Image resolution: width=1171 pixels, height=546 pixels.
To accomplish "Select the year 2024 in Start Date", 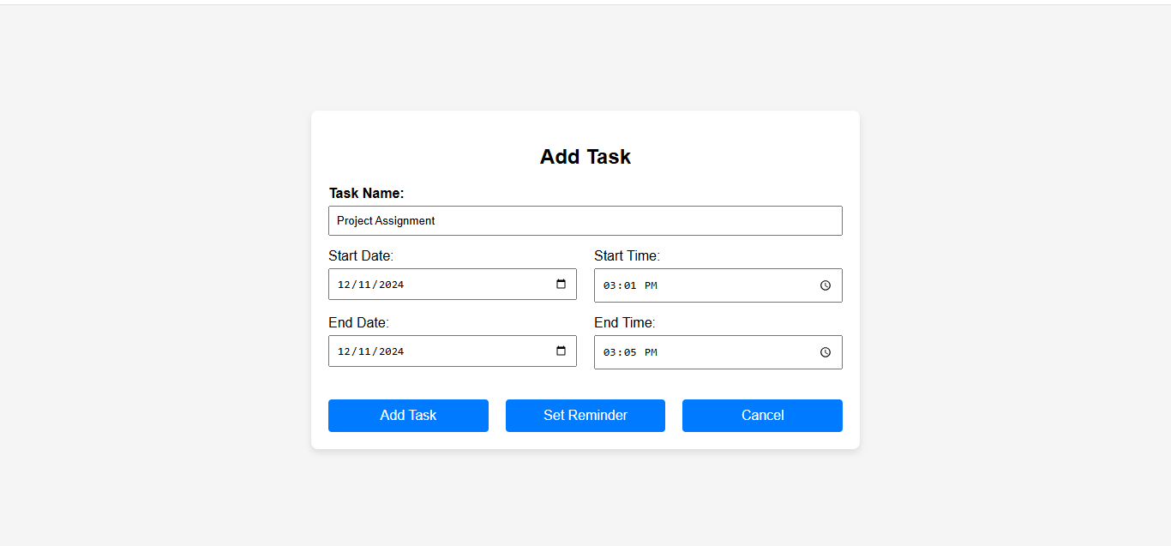I will 391,285.
